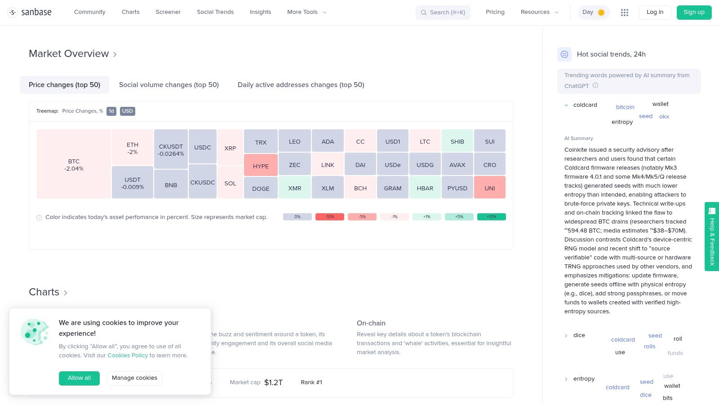Click the Hot social trends chat icon
The width and height of the screenshot is (719, 404).
(x=564, y=54)
